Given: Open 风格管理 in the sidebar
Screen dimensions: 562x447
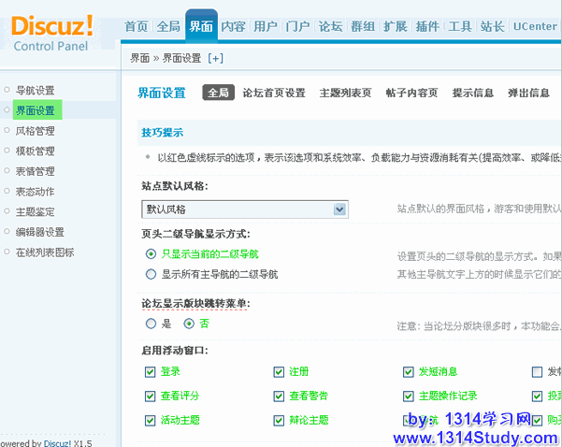Looking at the screenshot, I should coord(35,131).
